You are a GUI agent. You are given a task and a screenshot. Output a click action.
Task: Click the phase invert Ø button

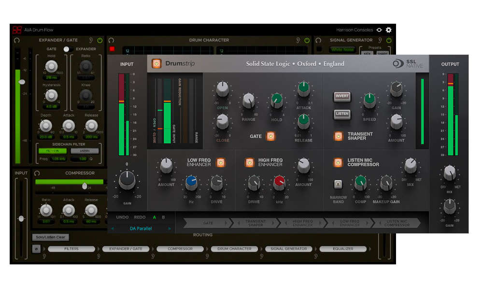point(36,249)
